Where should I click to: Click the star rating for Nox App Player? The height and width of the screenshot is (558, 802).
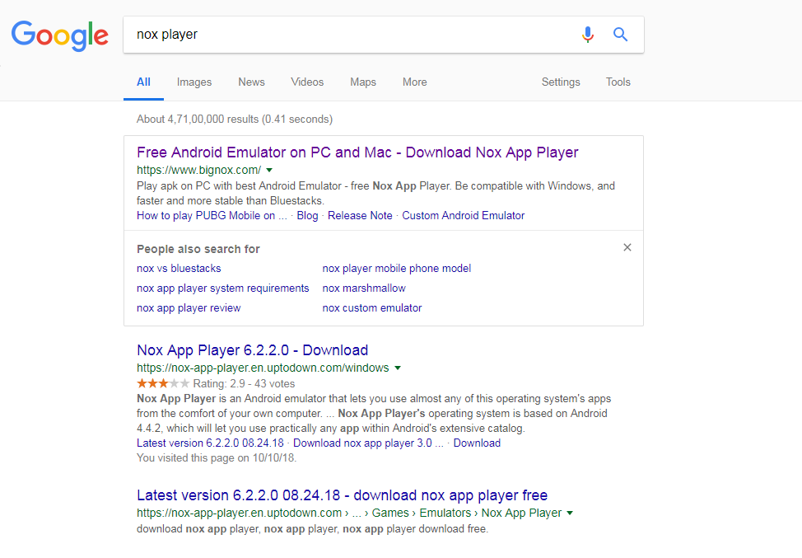click(163, 383)
